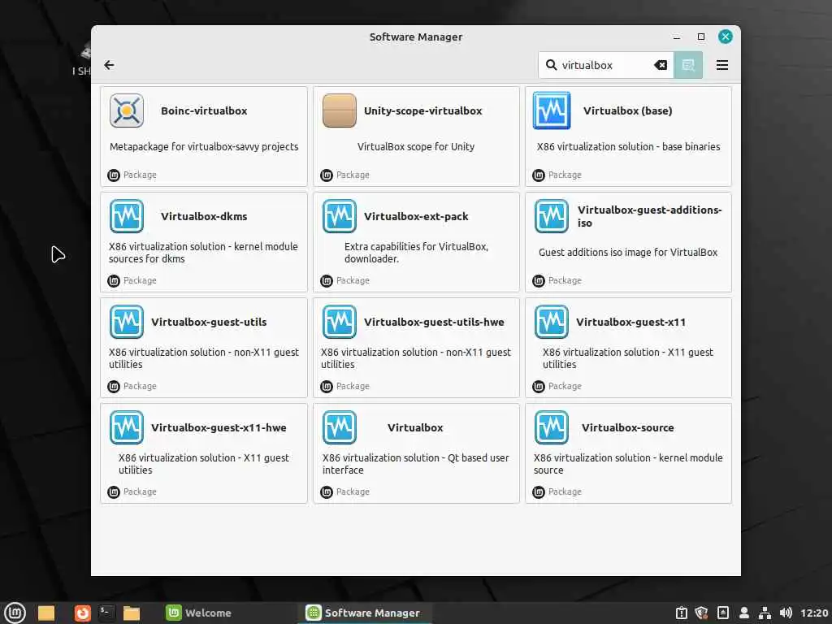Open Virtualbox-guest-additions-iso title

(x=649, y=216)
